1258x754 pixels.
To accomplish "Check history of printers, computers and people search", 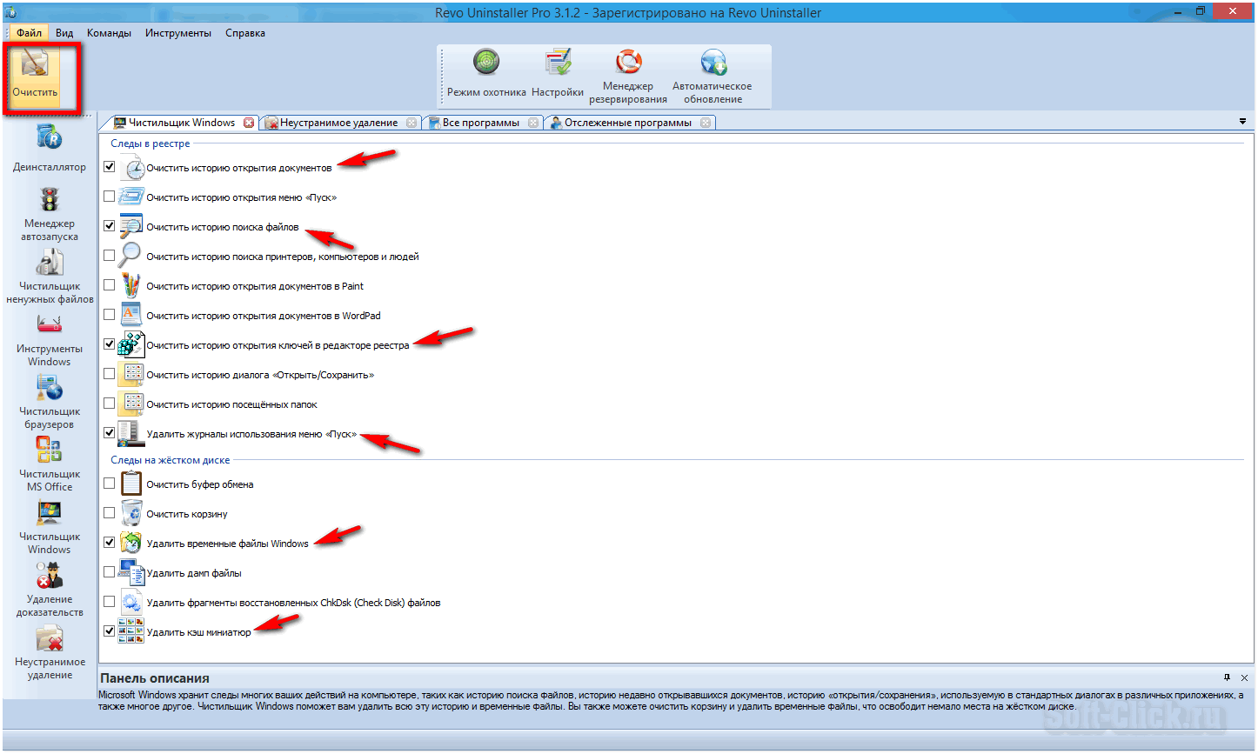I will [109, 256].
